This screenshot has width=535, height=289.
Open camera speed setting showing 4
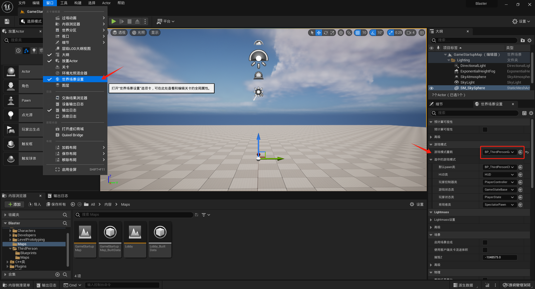tap(411, 33)
